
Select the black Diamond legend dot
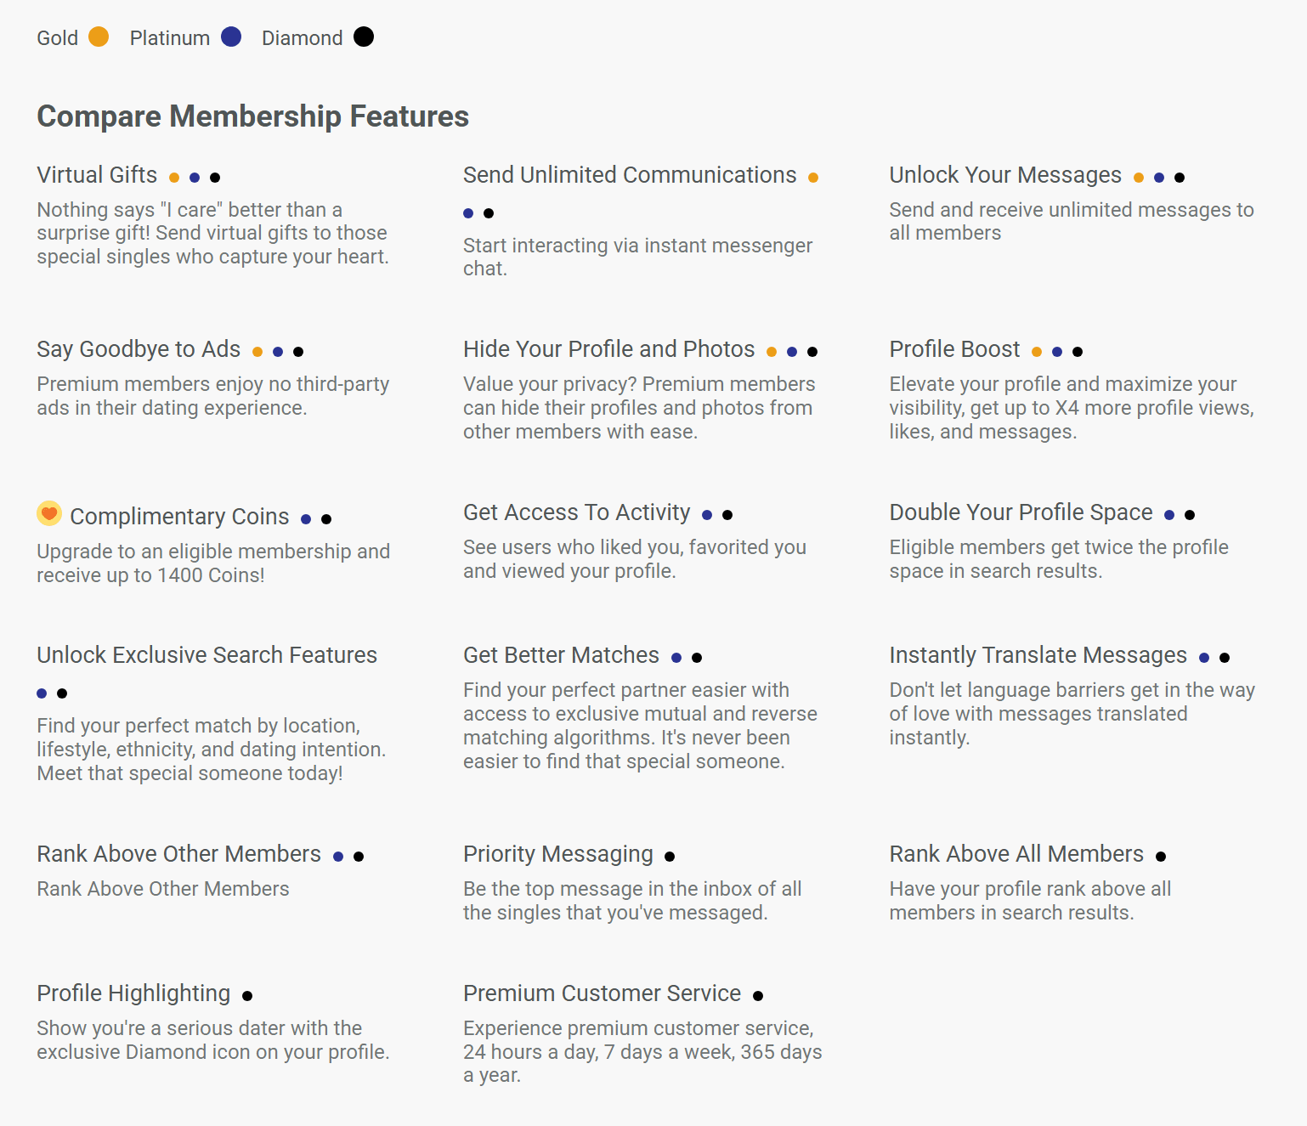coord(364,37)
